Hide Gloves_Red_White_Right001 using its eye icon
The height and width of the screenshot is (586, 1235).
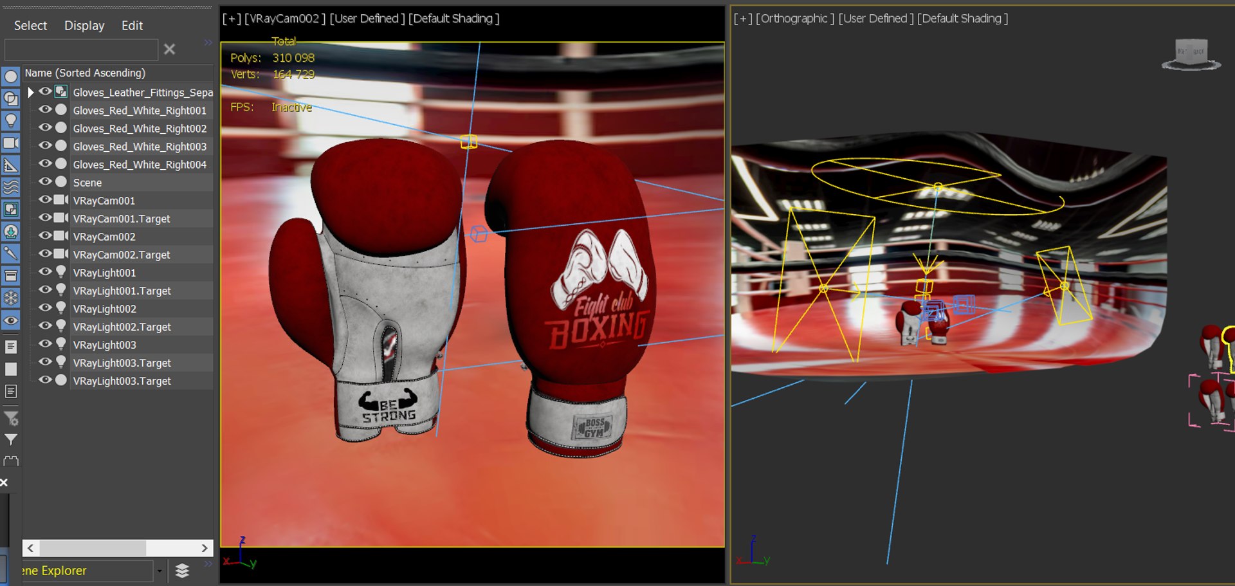[45, 109]
